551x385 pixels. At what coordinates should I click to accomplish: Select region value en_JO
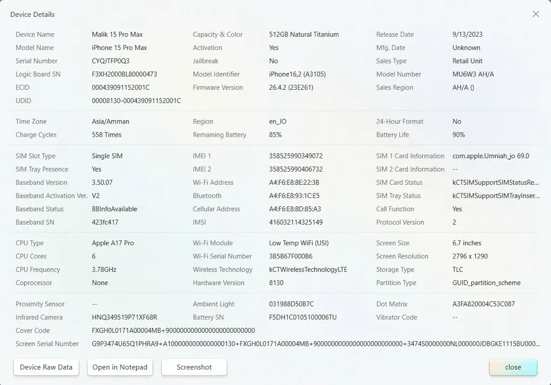tap(278, 122)
